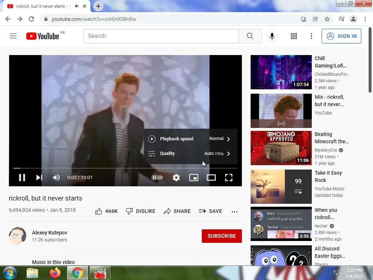Bookmark this tab with the star

327,19
